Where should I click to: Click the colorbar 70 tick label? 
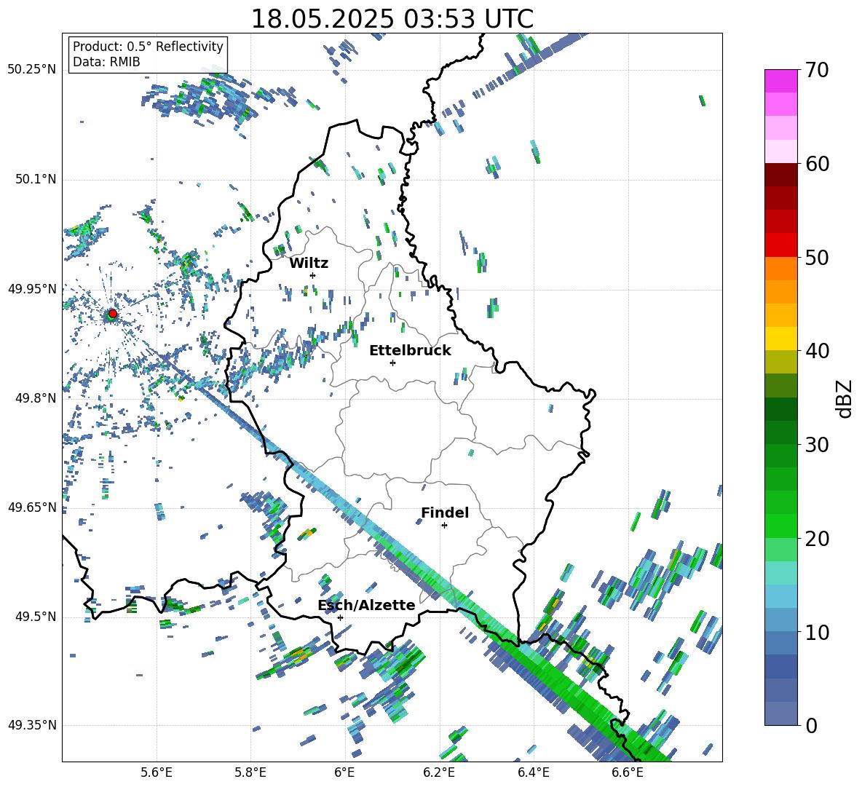coord(817,70)
